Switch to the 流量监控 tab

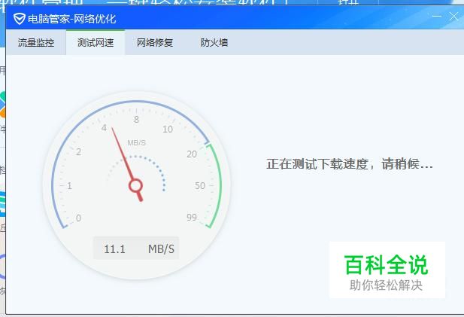click(x=36, y=43)
